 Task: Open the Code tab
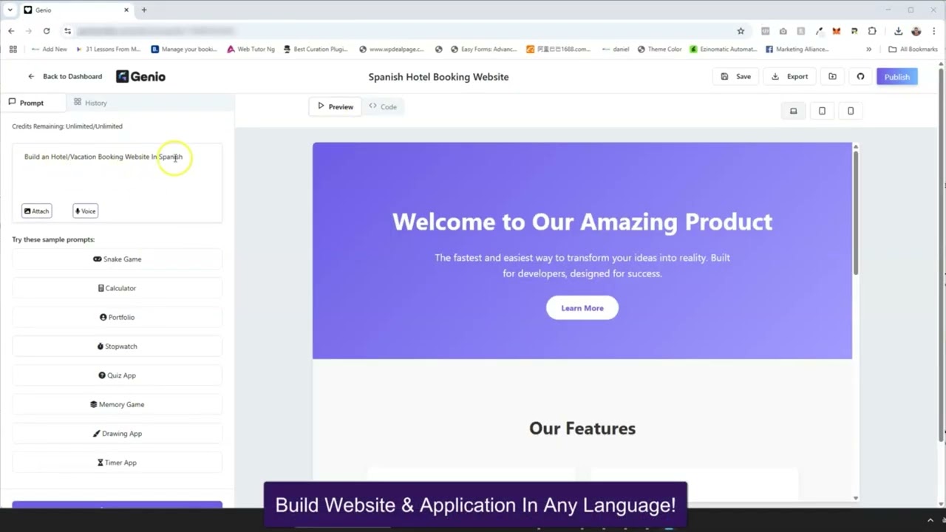[383, 106]
